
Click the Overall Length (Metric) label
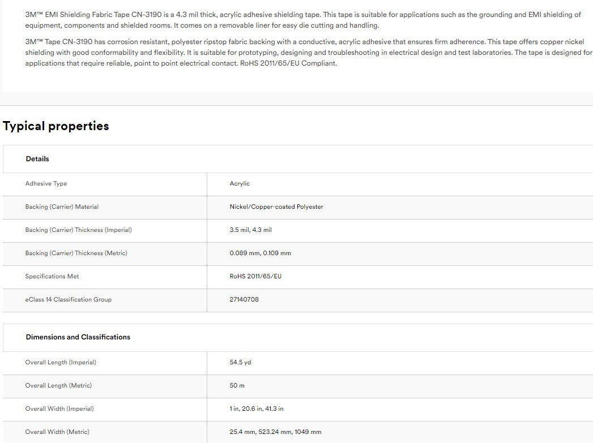[x=58, y=386]
